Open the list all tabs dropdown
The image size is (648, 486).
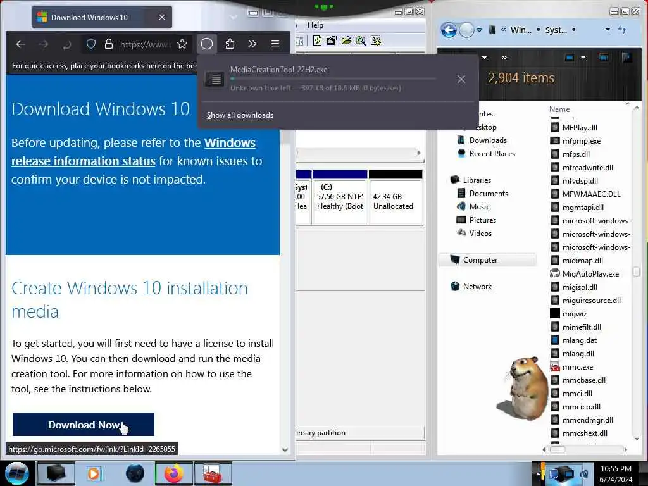[x=234, y=17]
